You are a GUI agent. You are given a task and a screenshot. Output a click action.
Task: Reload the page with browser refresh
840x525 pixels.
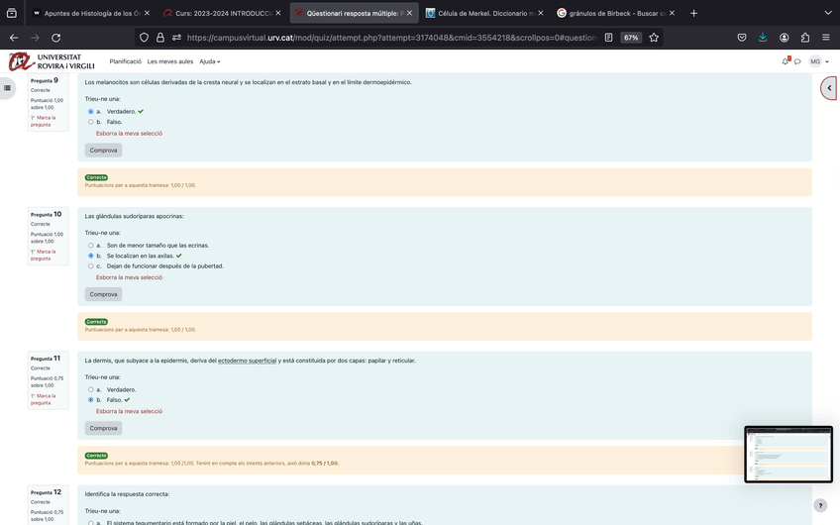[x=55, y=38]
